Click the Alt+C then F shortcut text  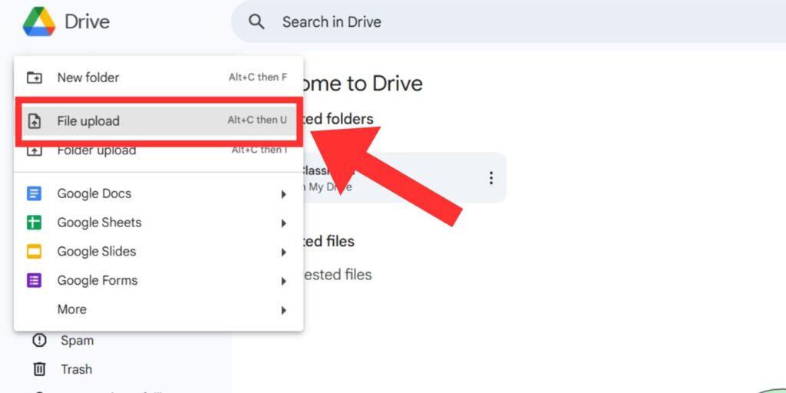(x=258, y=78)
